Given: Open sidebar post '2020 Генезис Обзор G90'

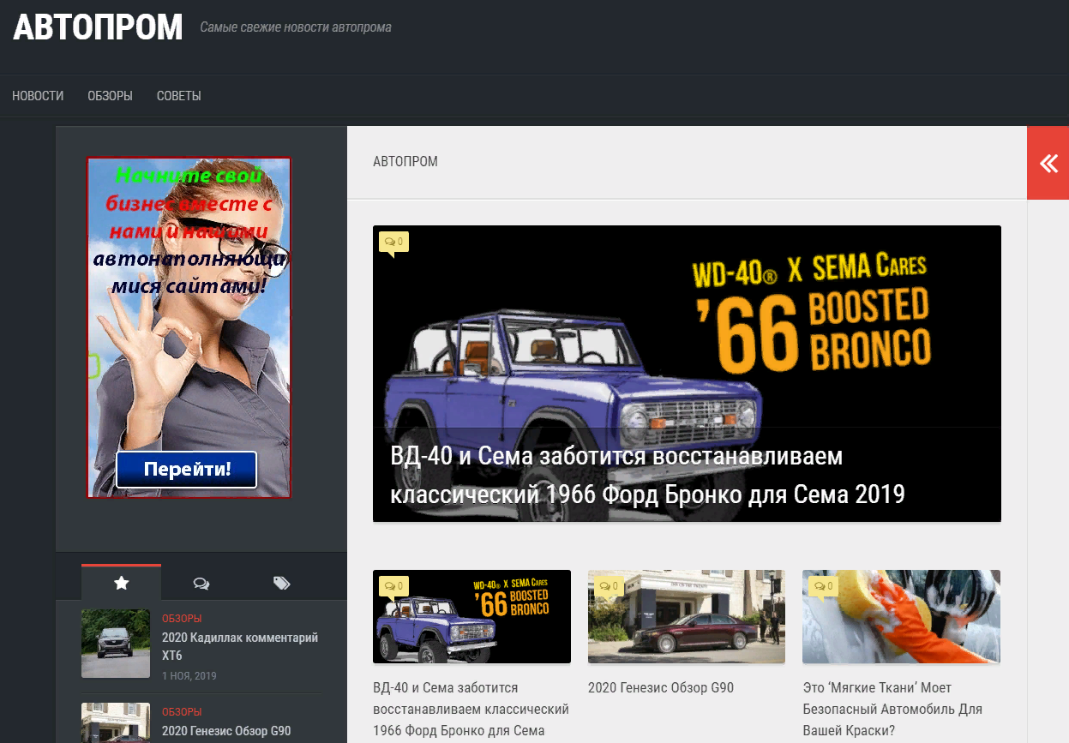Looking at the screenshot, I should click(226, 731).
